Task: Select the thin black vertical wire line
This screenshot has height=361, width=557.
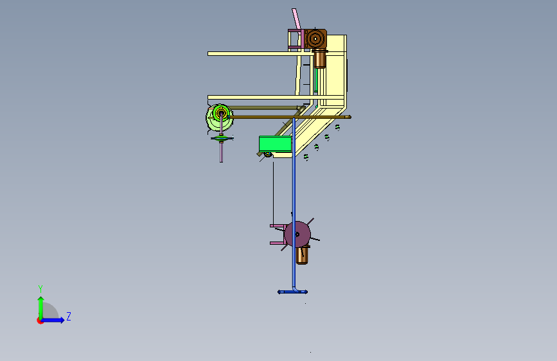Action: click(273, 193)
